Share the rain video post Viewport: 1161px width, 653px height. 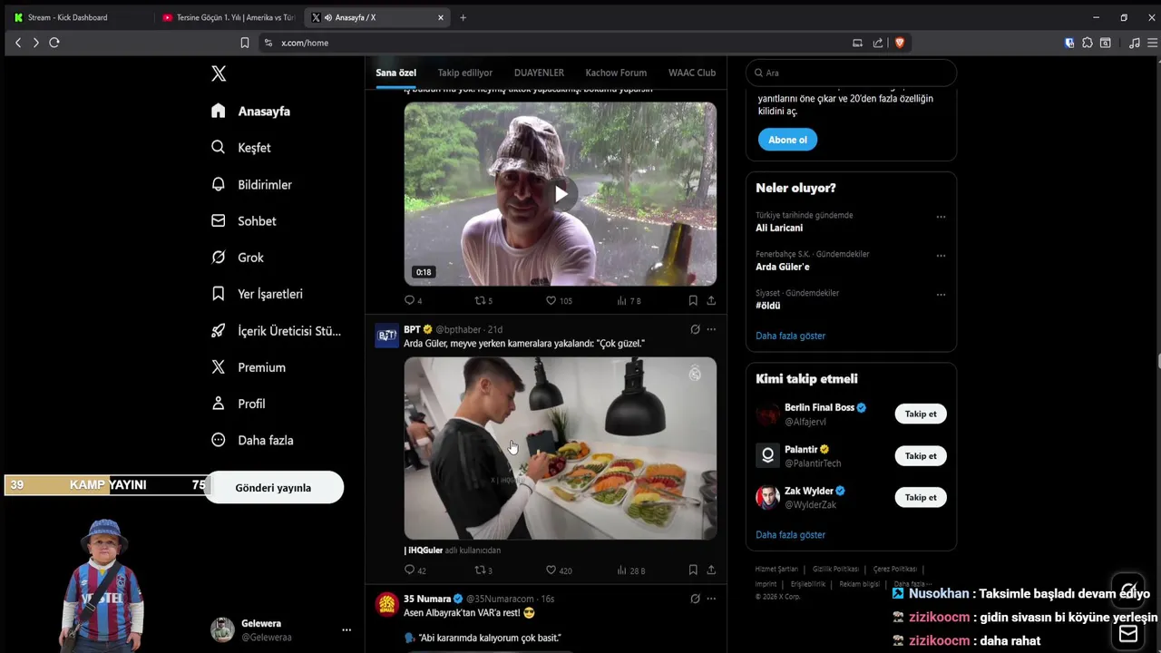click(x=711, y=300)
